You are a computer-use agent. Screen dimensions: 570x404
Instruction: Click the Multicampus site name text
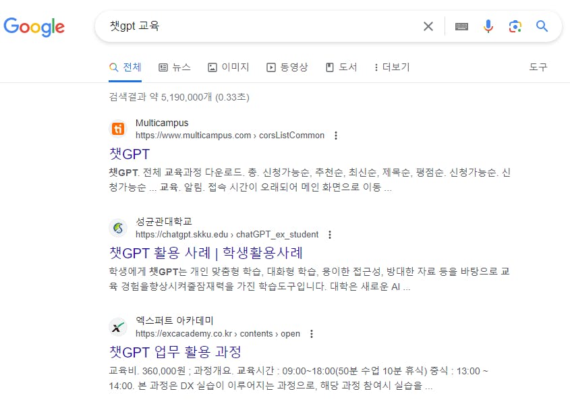(162, 123)
